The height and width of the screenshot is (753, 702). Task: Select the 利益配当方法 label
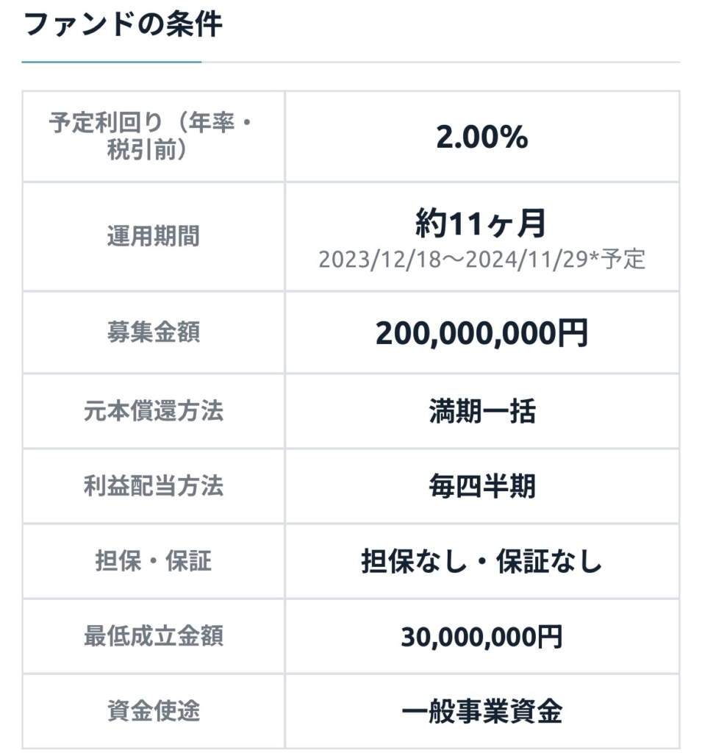(x=152, y=486)
